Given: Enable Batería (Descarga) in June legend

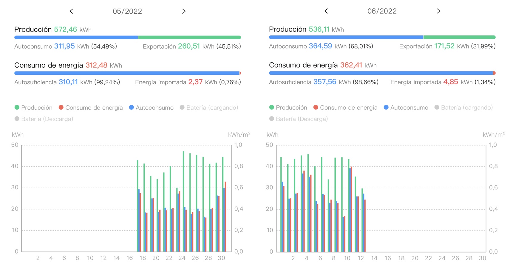Looking at the screenshot, I should 299,119.
